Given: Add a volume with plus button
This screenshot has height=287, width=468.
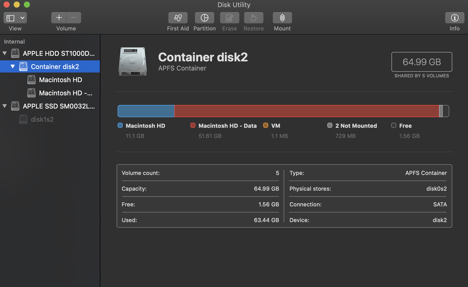Looking at the screenshot, I should click(x=59, y=18).
